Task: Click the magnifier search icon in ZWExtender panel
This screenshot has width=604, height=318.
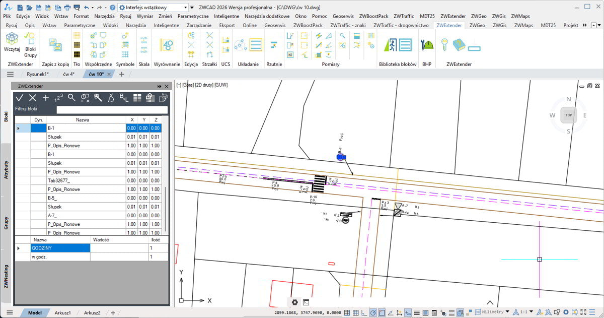Action: tap(71, 98)
